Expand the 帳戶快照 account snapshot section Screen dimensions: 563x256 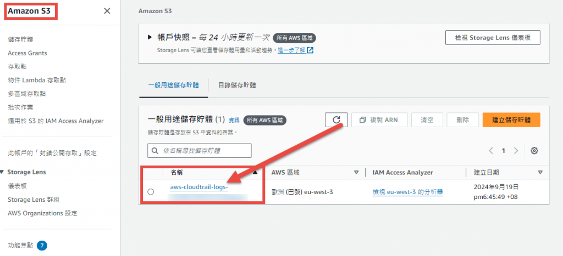pos(150,37)
